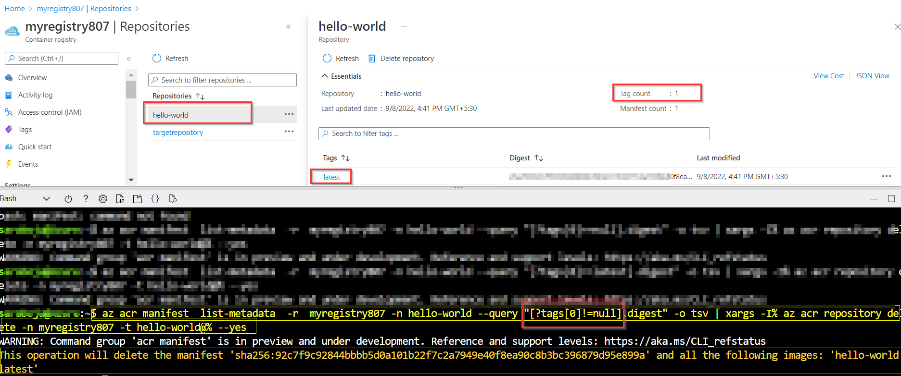Open Tags in the registry menu

[x=25, y=130]
